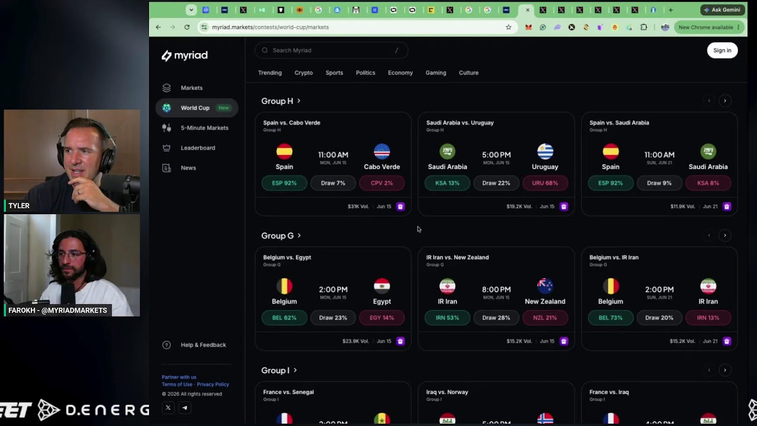
Task: Open Markets via its sidebar icon
Action: [167, 88]
